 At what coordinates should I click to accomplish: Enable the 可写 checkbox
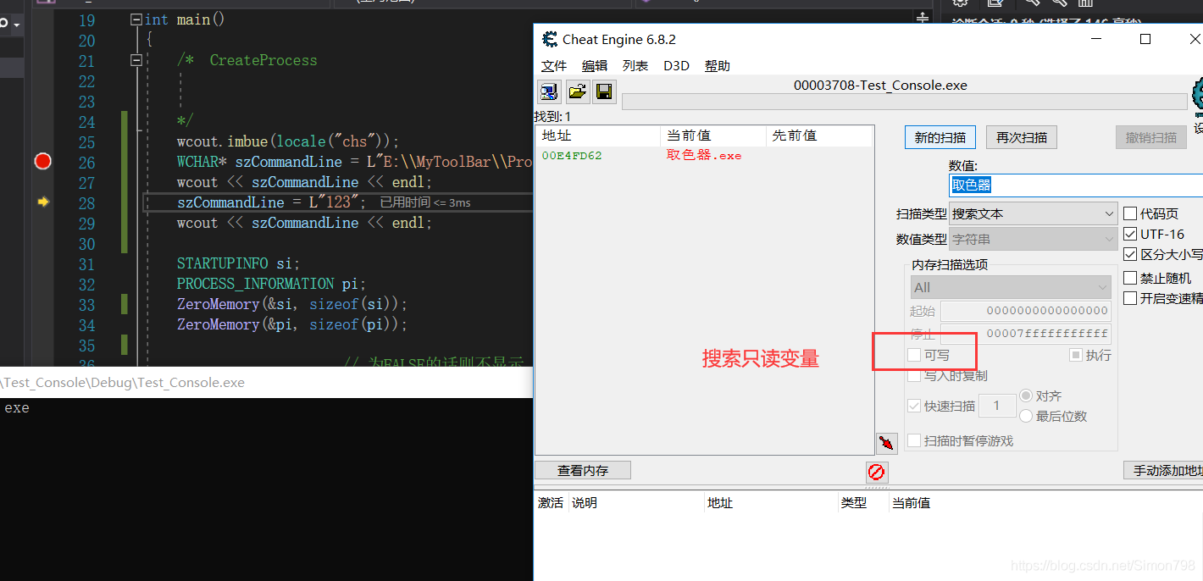point(915,355)
